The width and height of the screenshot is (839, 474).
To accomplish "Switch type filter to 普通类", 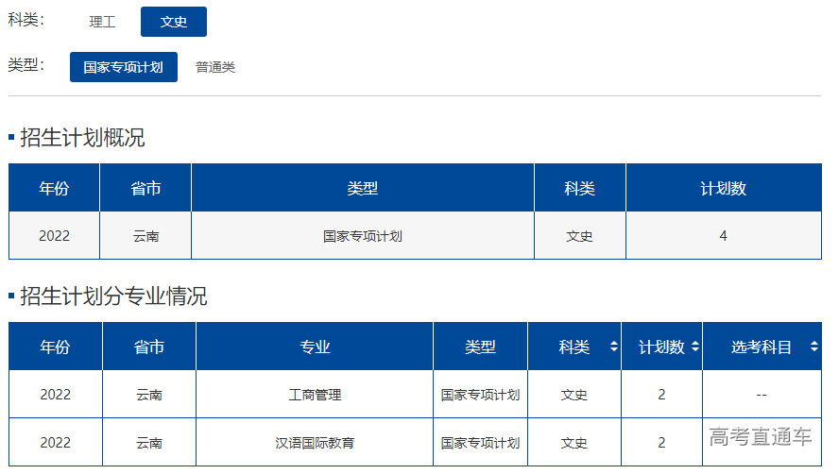I will pos(215,67).
